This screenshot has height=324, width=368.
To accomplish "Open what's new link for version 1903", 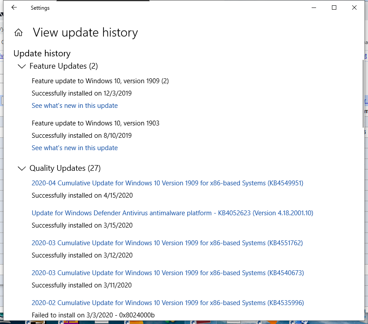I will click(x=75, y=148).
